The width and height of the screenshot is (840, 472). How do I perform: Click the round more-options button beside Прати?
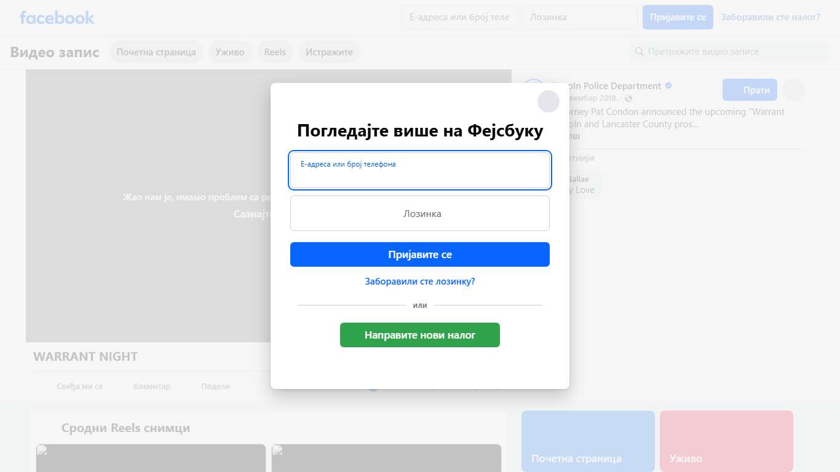[793, 90]
